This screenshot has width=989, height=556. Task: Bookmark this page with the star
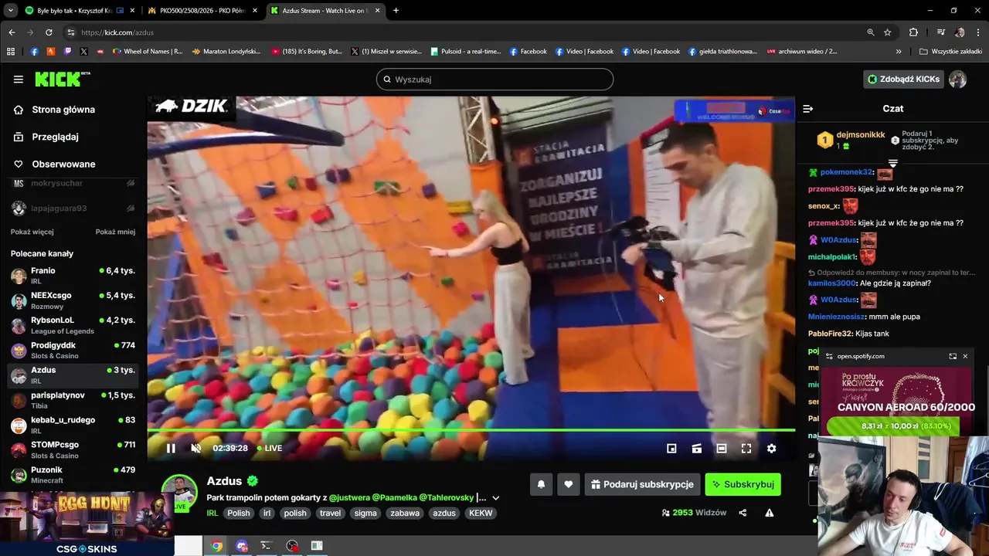(x=888, y=32)
